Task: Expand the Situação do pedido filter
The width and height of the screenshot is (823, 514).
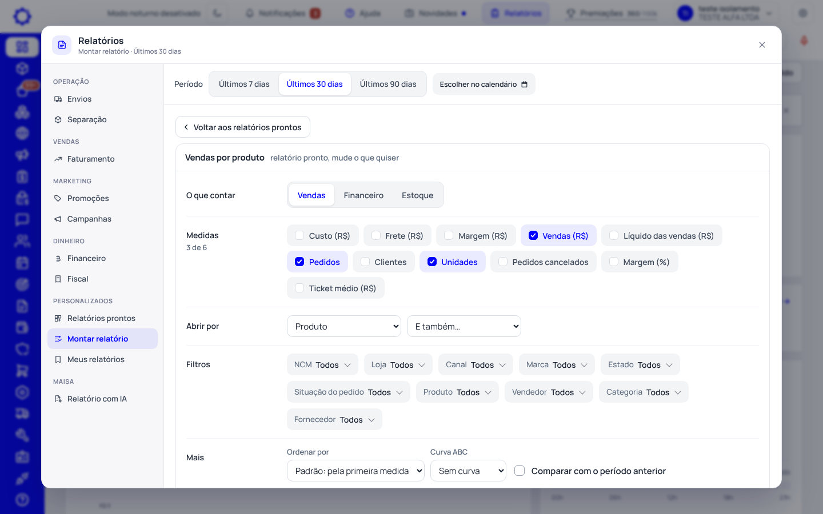Action: [x=349, y=392]
